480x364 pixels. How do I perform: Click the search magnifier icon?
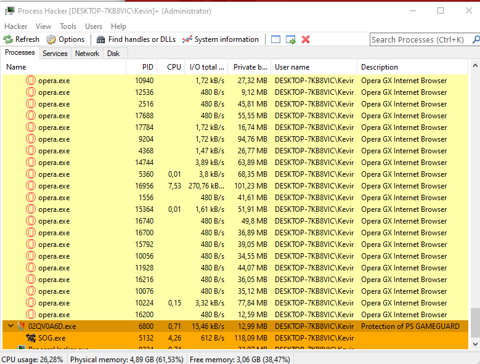click(476, 39)
